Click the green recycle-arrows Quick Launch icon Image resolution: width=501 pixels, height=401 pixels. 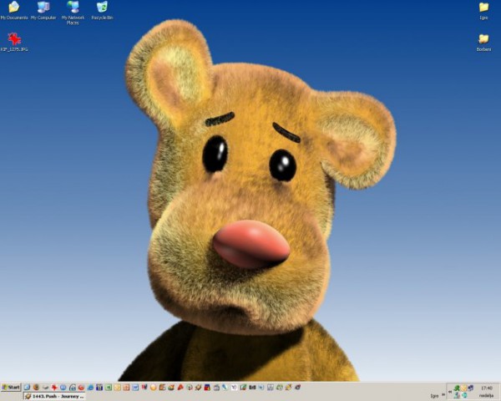(x=279, y=388)
